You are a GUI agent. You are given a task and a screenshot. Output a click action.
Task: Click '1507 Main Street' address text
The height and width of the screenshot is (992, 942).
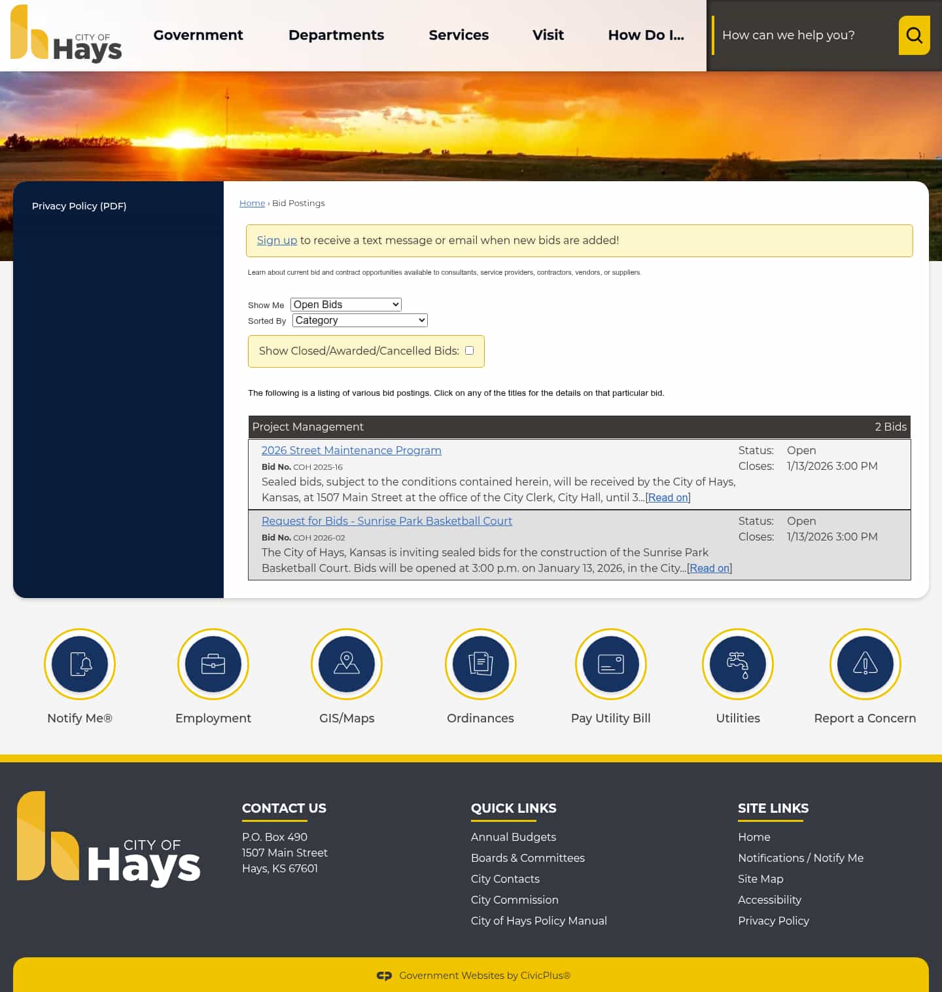[x=285, y=853]
